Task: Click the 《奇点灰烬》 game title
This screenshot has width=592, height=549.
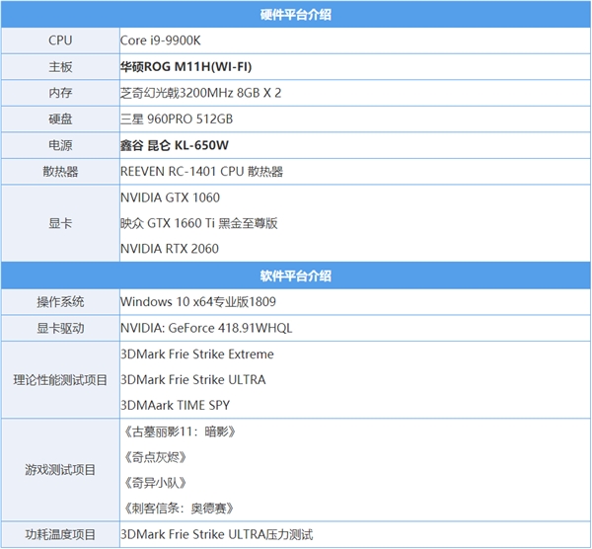Action: point(155,457)
